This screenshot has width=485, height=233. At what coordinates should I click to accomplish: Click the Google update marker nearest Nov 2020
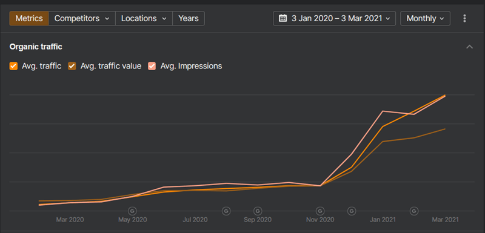click(320, 211)
